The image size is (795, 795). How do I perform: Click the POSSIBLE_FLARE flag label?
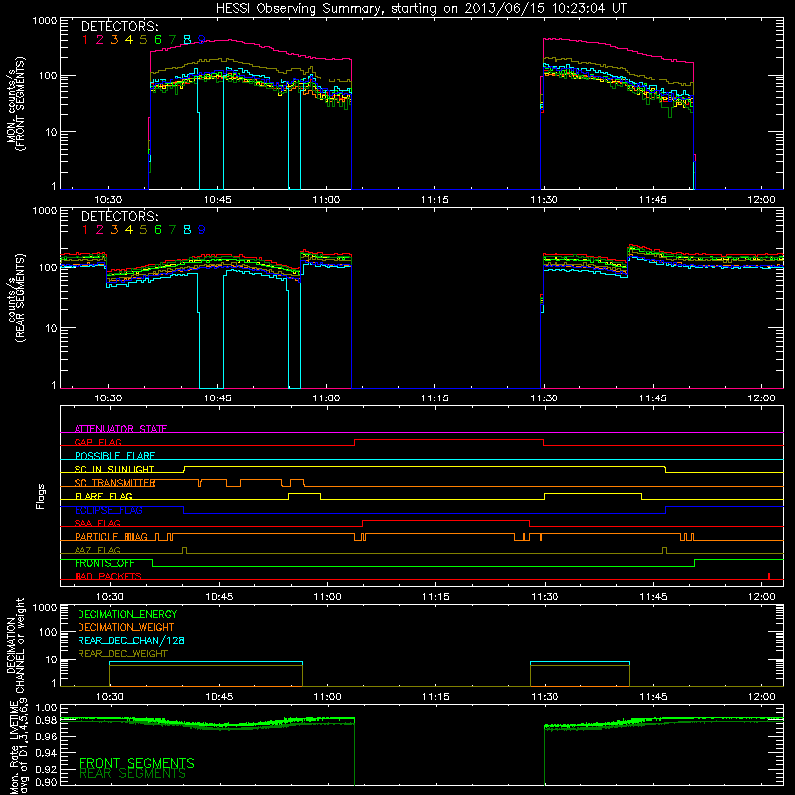click(x=114, y=456)
